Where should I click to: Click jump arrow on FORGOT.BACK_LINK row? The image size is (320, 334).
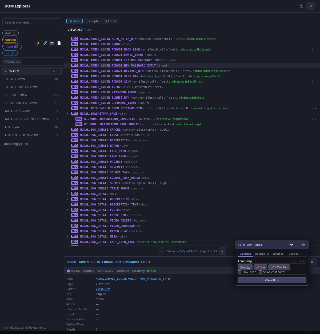tap(316, 50)
